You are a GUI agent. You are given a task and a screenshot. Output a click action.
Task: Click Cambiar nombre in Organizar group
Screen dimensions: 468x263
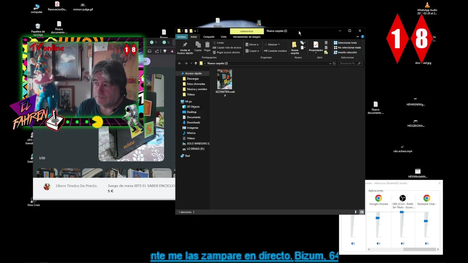pyautogui.click(x=275, y=51)
